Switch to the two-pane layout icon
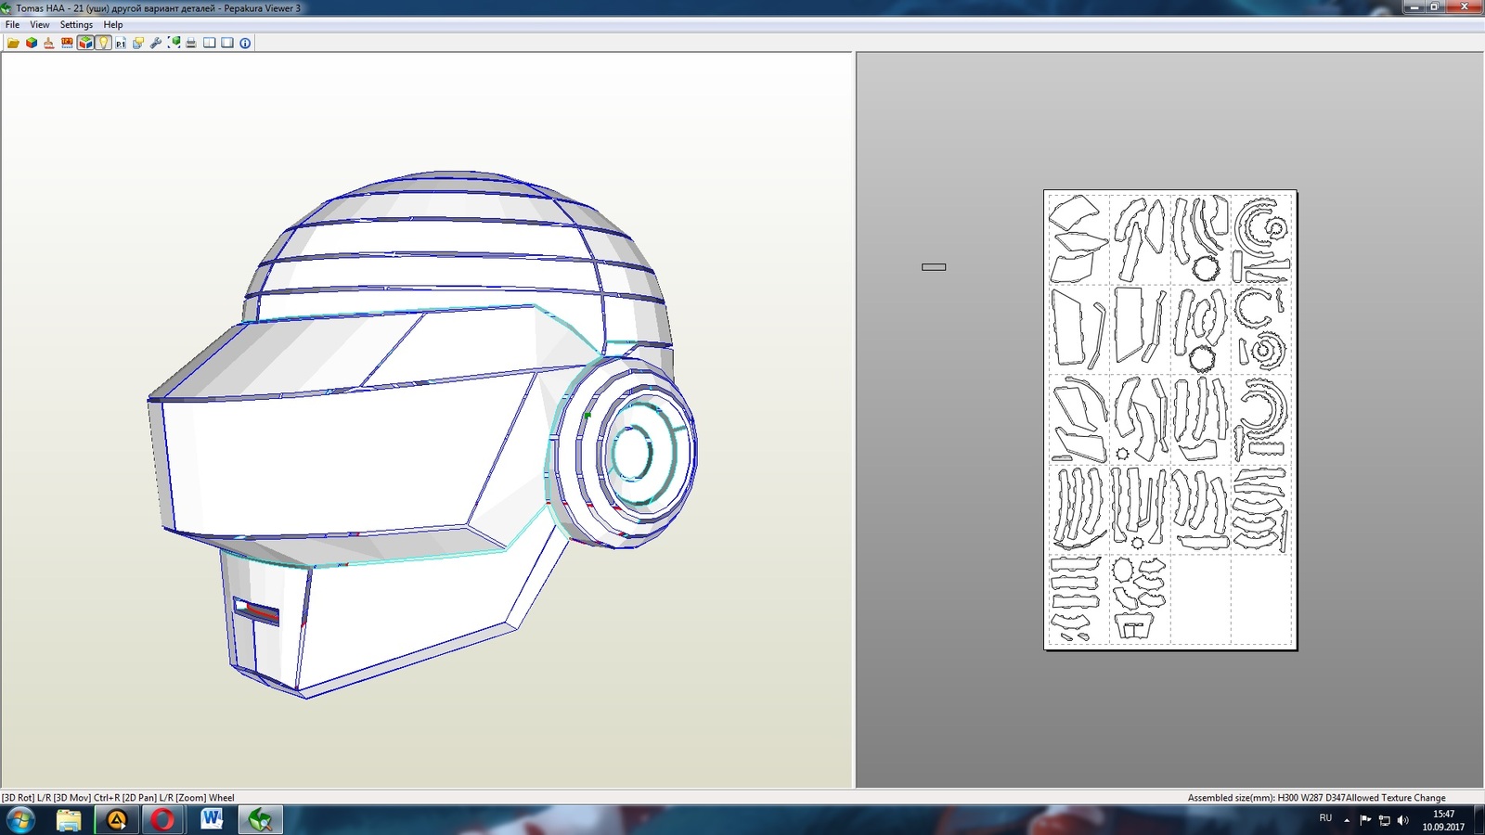1485x835 pixels. [x=210, y=43]
